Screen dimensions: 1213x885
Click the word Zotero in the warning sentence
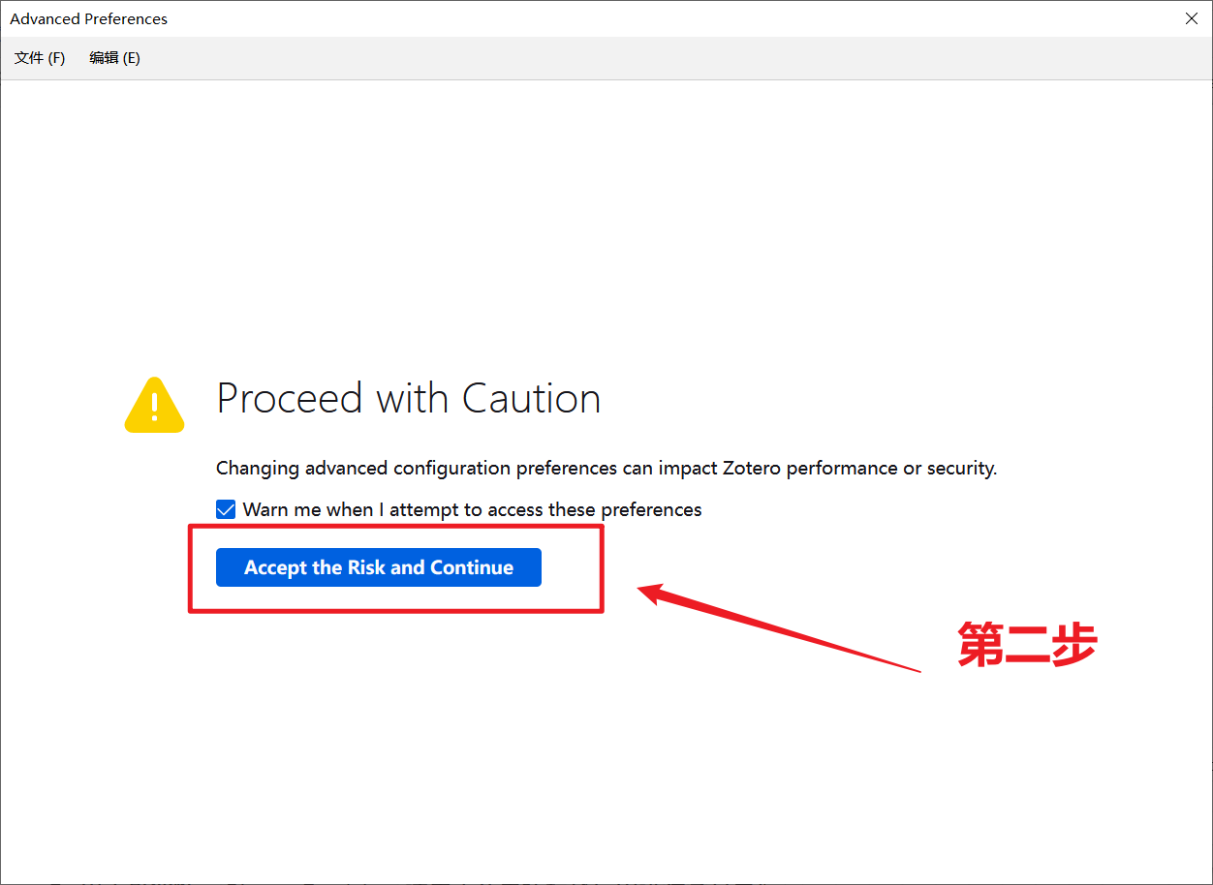click(752, 468)
